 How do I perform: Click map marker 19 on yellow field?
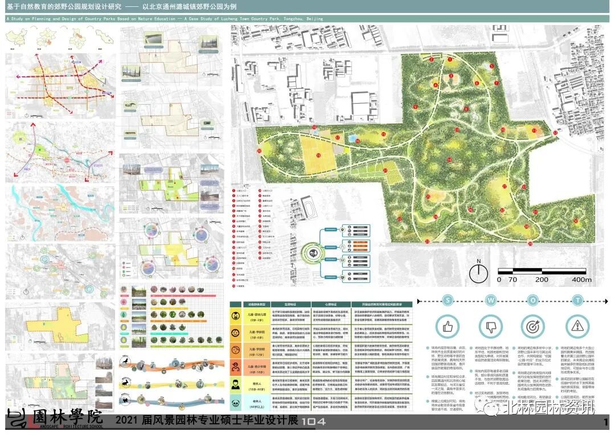coord(318,155)
